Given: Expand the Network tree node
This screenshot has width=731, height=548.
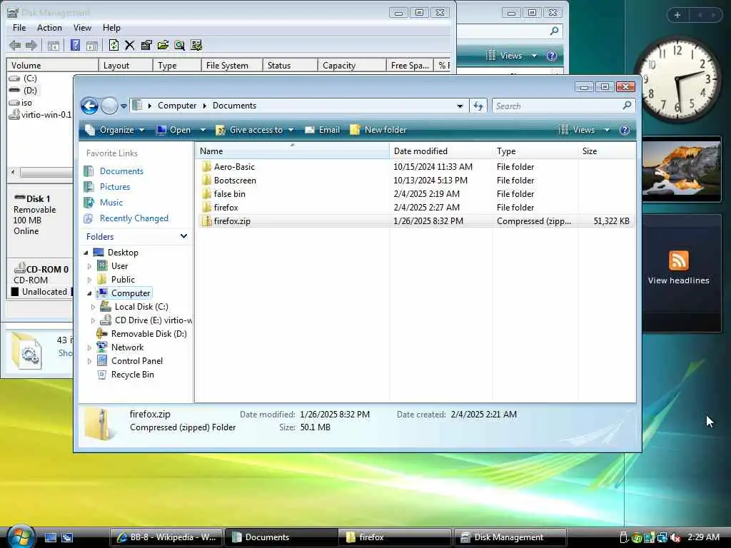Looking at the screenshot, I should [89, 347].
